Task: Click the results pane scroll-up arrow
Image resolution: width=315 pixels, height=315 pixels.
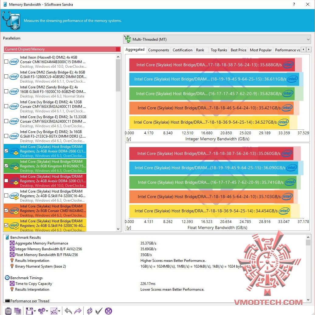Action: point(308,237)
